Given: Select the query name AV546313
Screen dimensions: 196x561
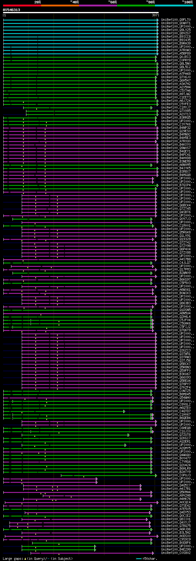Looking at the screenshot, I should [x=12, y=10].
